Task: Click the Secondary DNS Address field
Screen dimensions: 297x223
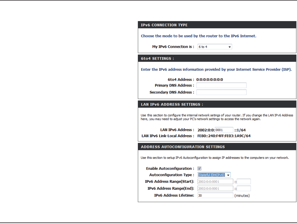Action: (221, 92)
